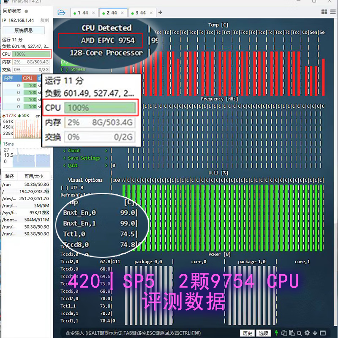Select the /dev/... 251.7G/251.7G disk row
The image size is (338, 338).
pos(26,199)
